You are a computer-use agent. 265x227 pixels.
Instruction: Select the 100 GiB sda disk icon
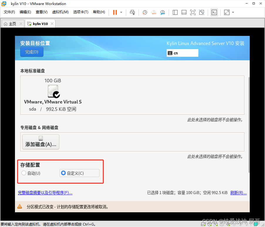click(x=54, y=91)
